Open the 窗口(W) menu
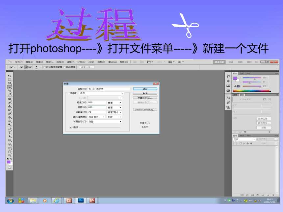The height and width of the screenshot is (212, 283). click(x=113, y=62)
